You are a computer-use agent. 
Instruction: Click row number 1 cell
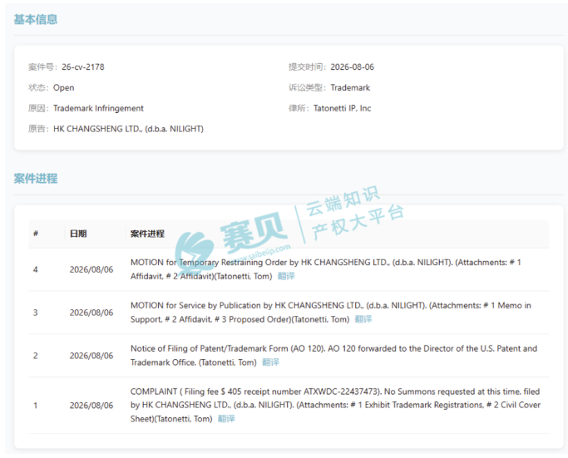pos(36,406)
